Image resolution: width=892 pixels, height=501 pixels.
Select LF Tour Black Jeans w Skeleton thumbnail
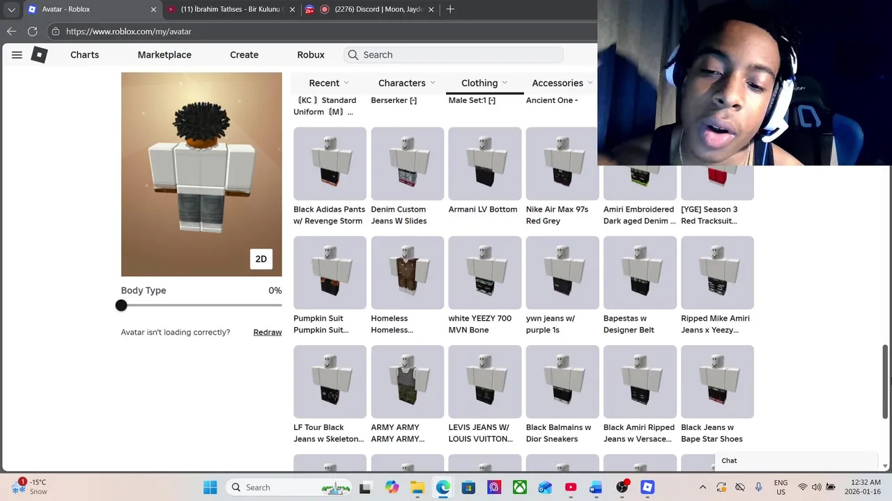pyautogui.click(x=330, y=382)
